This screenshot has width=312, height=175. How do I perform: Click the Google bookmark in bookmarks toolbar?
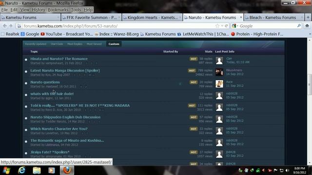click(30, 34)
